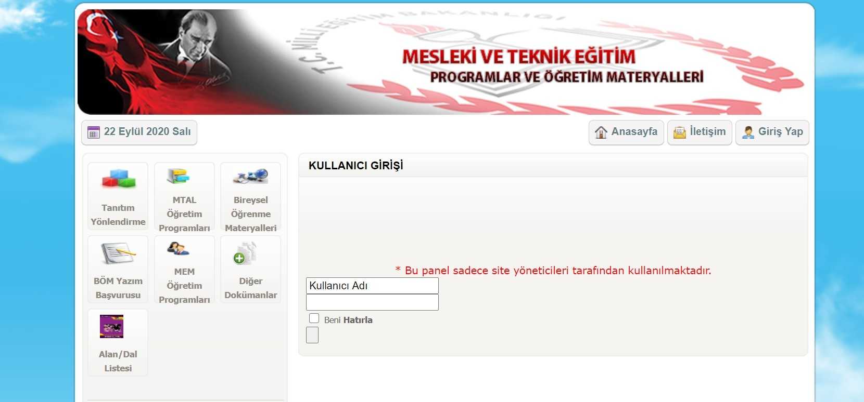This screenshot has width=864, height=402.
Task: Click the user icon beside Giriş Yap
Action: point(748,132)
